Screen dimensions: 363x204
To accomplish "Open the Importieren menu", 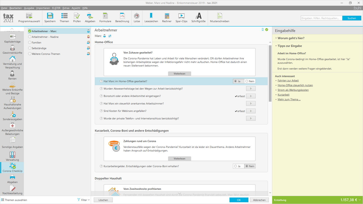I will 43,8.
